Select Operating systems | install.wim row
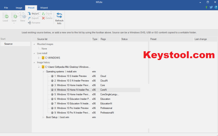 [61, 71]
